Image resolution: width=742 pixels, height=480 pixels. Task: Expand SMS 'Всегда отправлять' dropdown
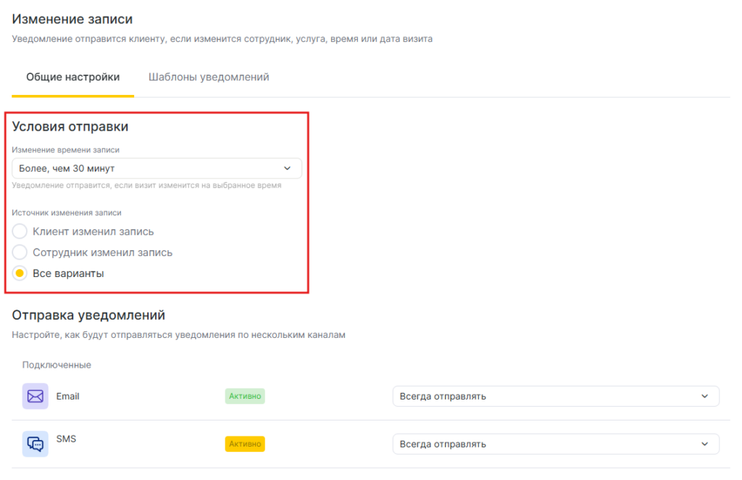pos(555,444)
